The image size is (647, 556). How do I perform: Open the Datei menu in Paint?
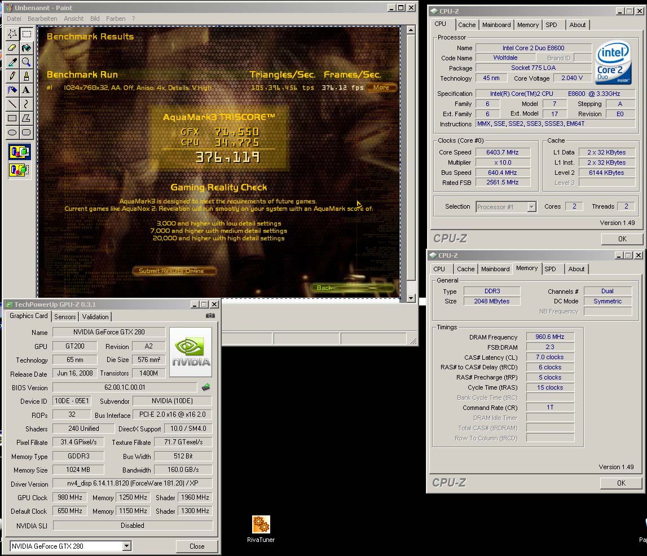(x=14, y=19)
